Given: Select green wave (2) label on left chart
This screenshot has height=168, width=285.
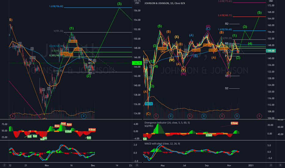Looking at the screenshot, I should pyautogui.click(x=88, y=76).
